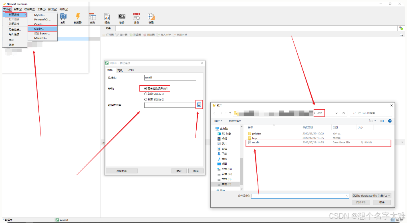Click the browse (...) button for database file

click(199, 105)
